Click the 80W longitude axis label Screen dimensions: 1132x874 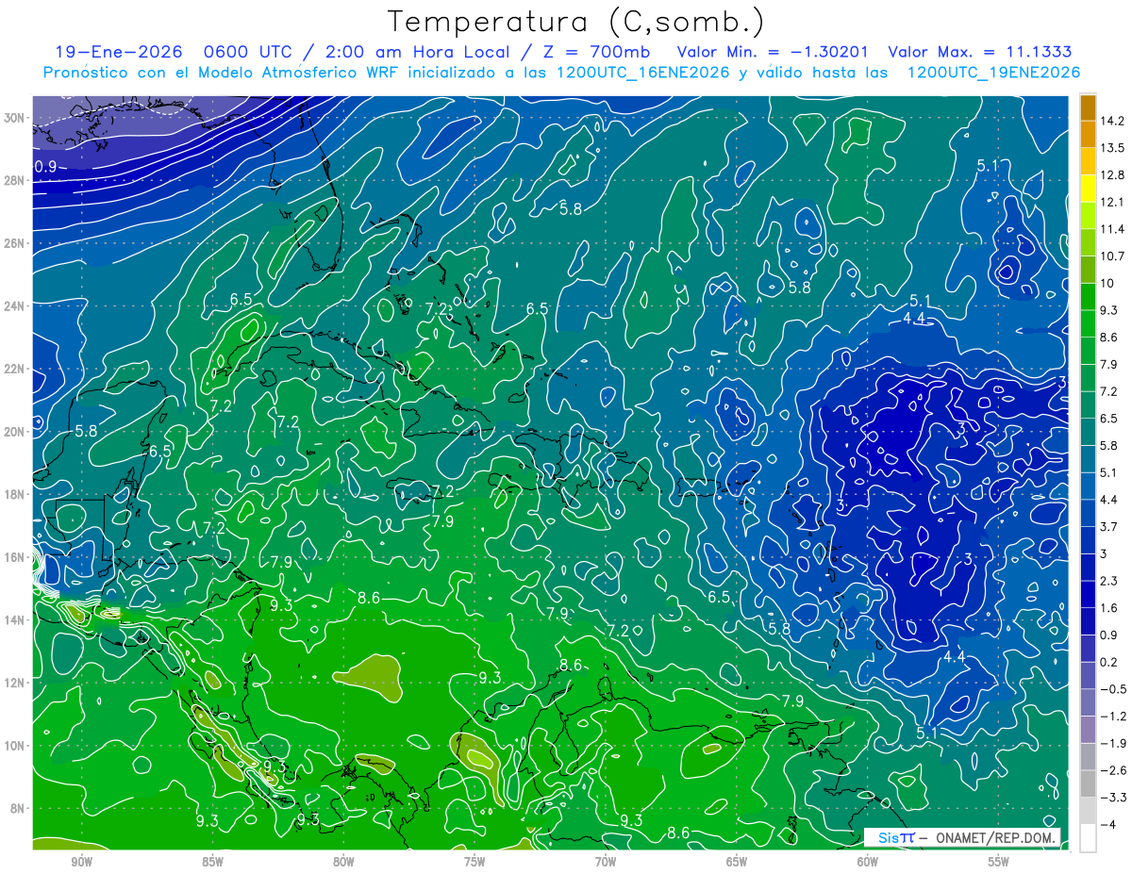(x=343, y=862)
